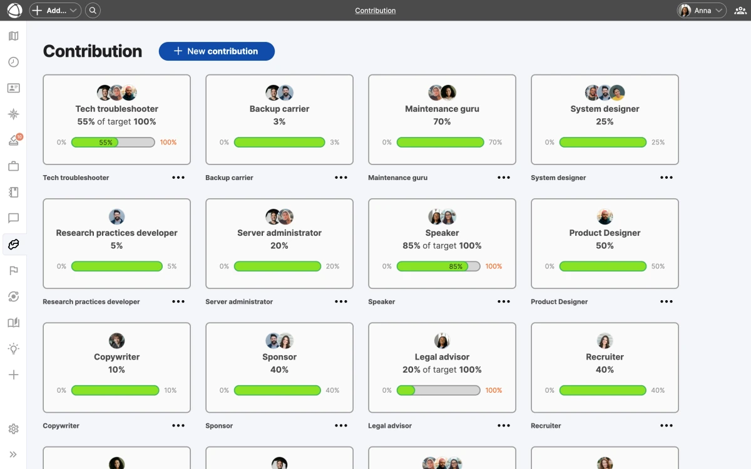
Task: Expand the sidebar using the double chevron
Action: pyautogui.click(x=13, y=454)
